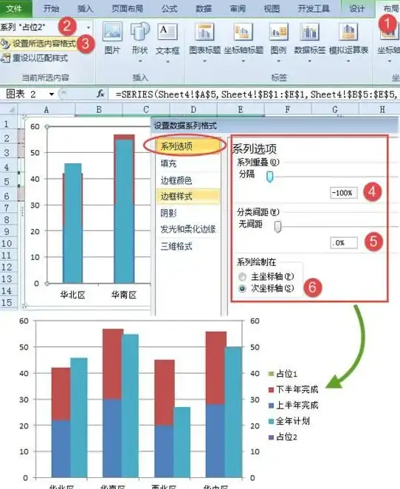The height and width of the screenshot is (489, 400).
Task: Expand the arrow under 模拟运算表
Action: point(348,61)
